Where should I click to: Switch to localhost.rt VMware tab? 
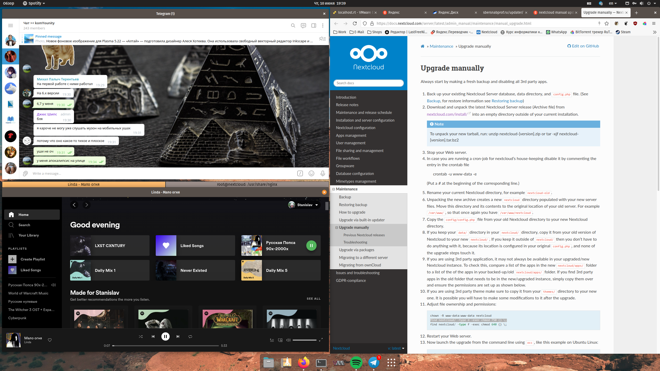pyautogui.click(x=354, y=12)
